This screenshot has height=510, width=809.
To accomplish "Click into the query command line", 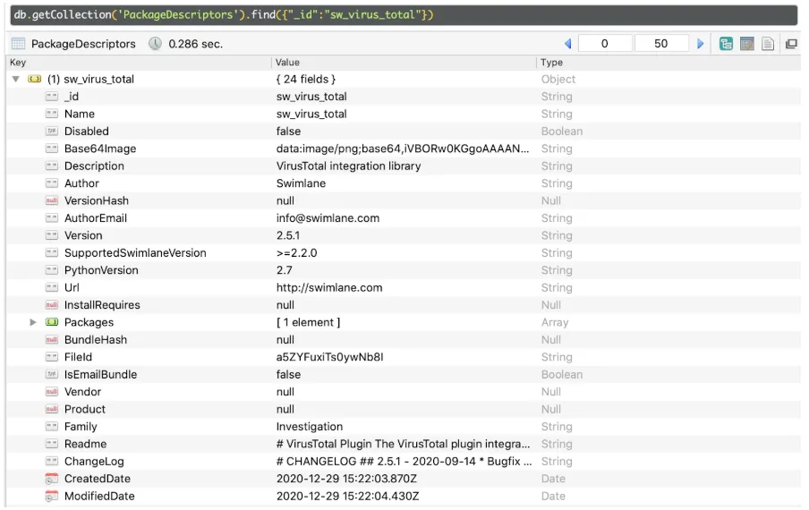I will (x=404, y=15).
